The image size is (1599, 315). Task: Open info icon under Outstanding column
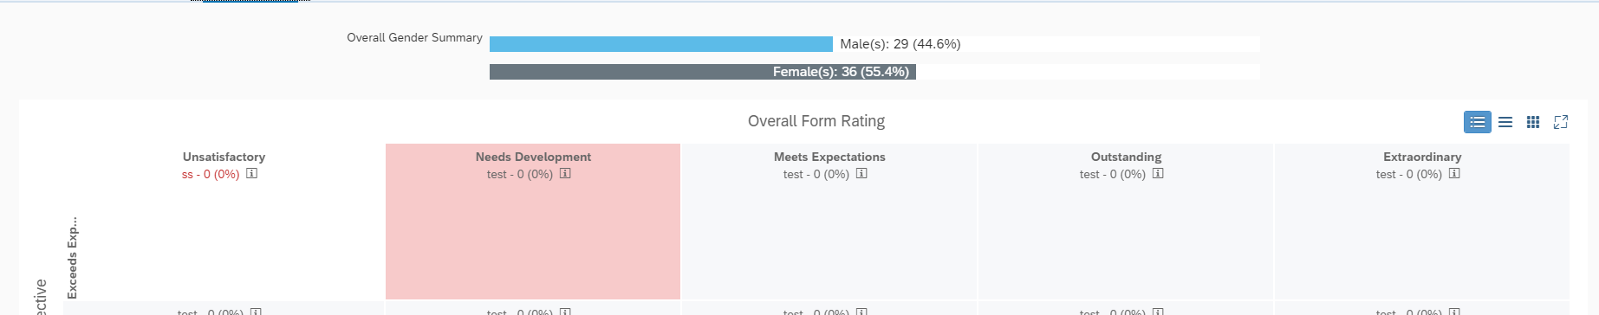pyautogui.click(x=1158, y=173)
